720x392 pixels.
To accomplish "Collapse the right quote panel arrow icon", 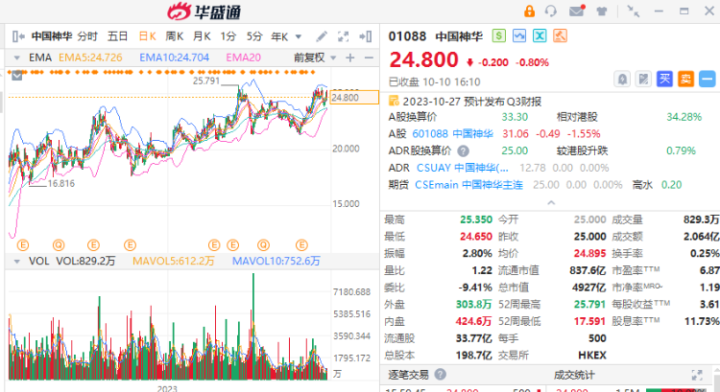I will [366, 36].
